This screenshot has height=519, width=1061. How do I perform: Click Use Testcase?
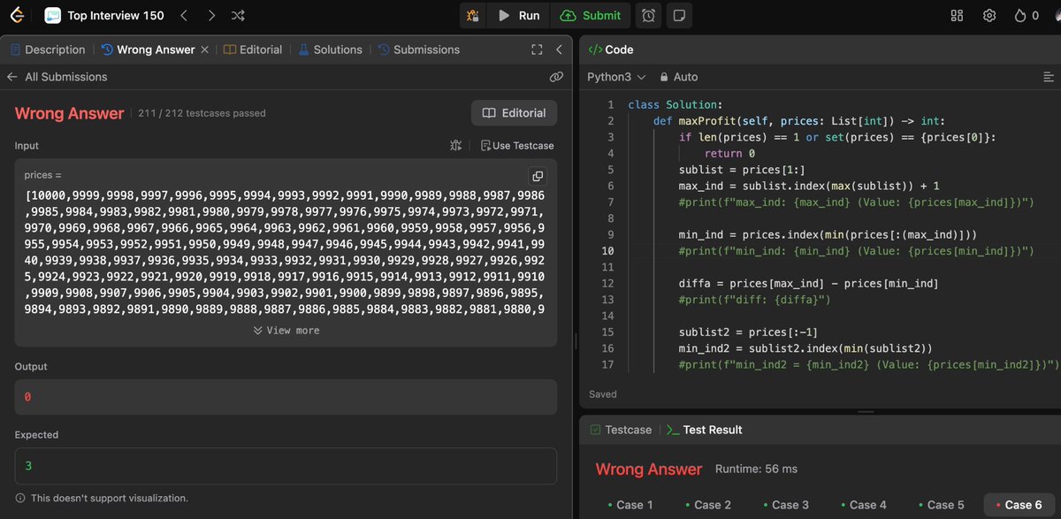[x=517, y=145]
